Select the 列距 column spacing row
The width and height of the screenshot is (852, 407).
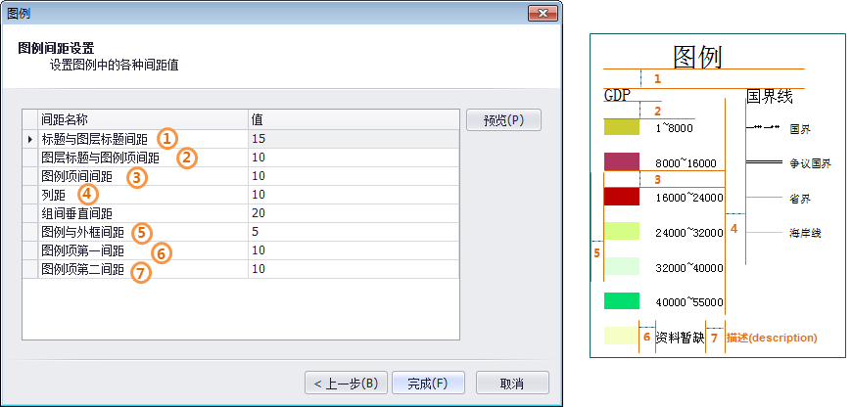tap(53, 195)
